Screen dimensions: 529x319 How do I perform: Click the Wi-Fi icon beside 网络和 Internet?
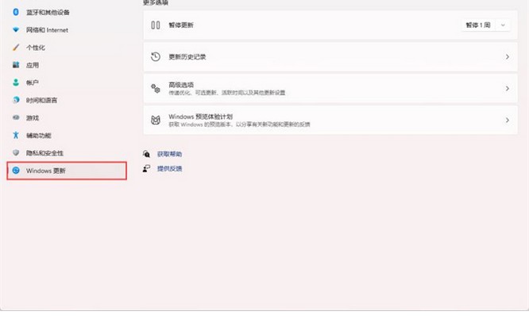coord(15,29)
